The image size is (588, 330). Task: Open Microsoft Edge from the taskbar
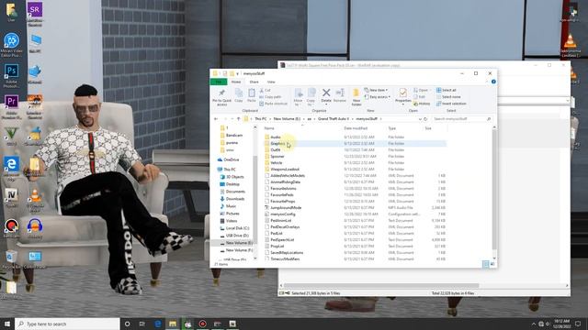tap(158, 324)
